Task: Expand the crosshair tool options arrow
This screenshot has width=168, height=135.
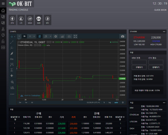Action: [x=15, y=37]
